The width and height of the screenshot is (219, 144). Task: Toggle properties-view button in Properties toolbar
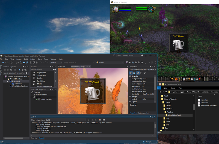click(138, 73)
